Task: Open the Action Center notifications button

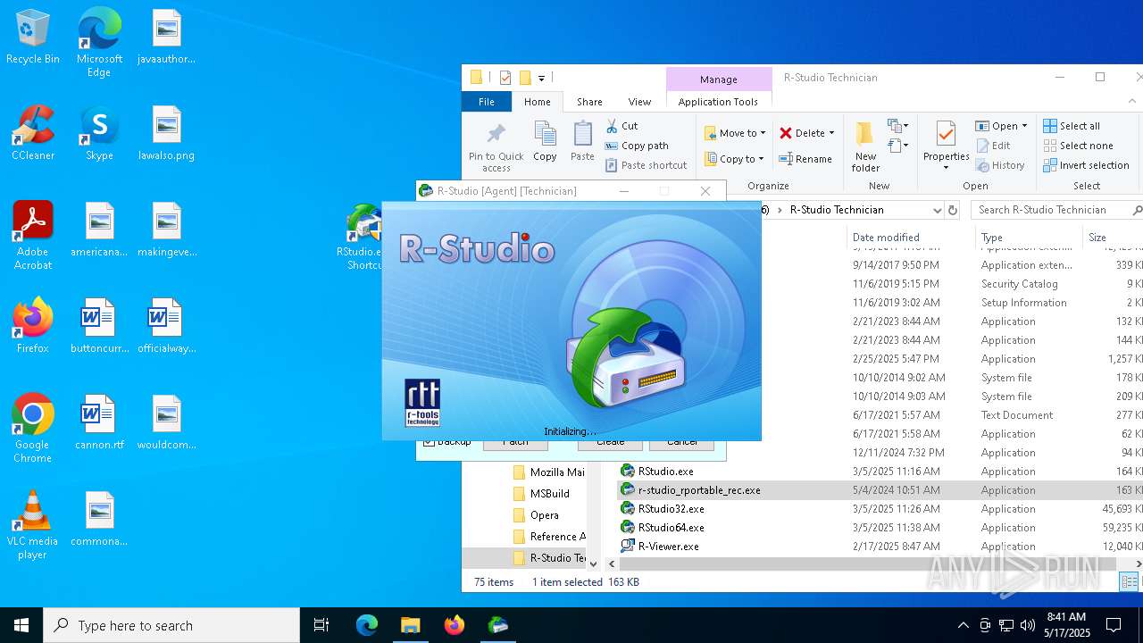Action: click(1114, 625)
